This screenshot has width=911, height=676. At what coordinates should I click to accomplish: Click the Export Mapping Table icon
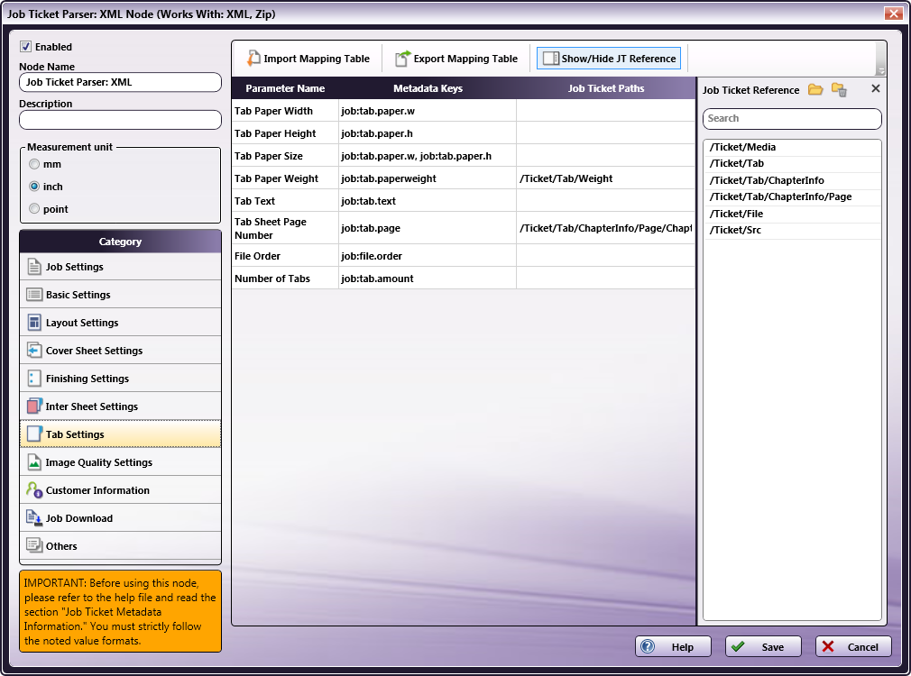402,58
